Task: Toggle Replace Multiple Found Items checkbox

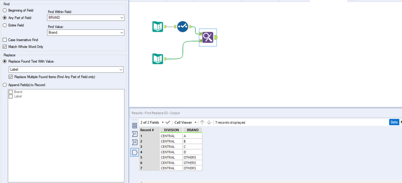Action: [10, 77]
